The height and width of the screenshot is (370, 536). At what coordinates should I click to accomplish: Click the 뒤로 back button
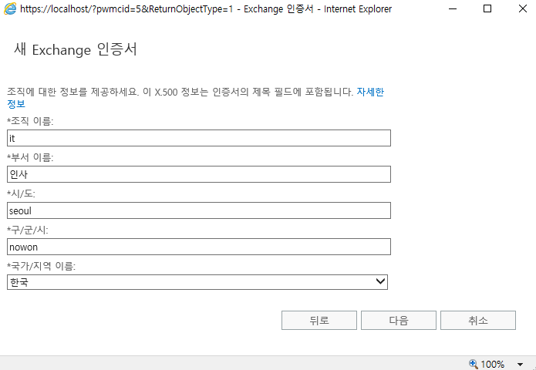point(319,320)
